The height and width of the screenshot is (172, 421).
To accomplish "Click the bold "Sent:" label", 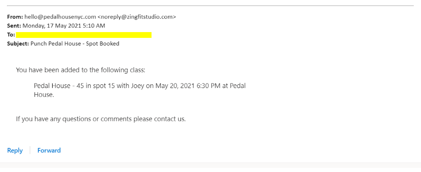I will [14, 26].
